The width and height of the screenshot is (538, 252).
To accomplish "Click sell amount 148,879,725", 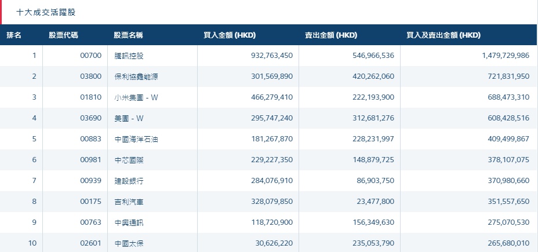I will [x=373, y=160].
